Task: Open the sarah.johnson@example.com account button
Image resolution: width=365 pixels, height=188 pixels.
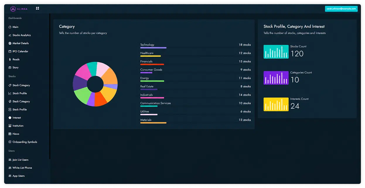Action: click(x=341, y=9)
